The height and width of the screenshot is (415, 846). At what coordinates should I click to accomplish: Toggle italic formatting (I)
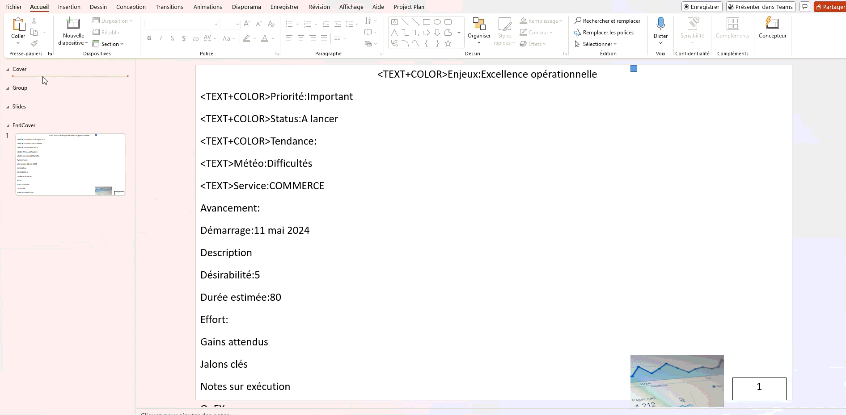[161, 38]
